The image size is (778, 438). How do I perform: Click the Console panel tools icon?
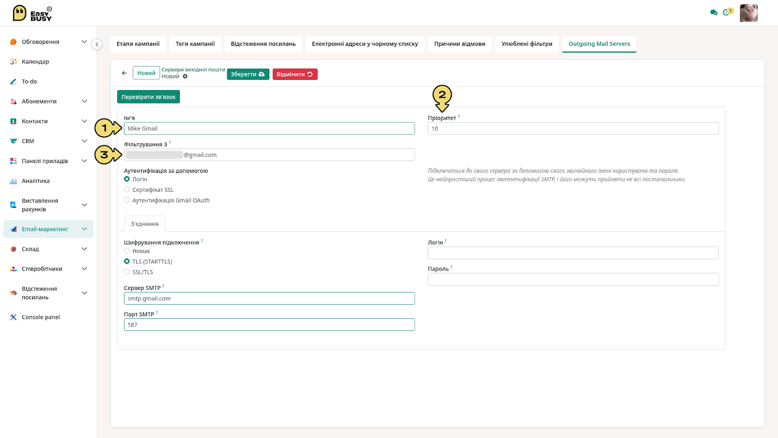pos(13,317)
